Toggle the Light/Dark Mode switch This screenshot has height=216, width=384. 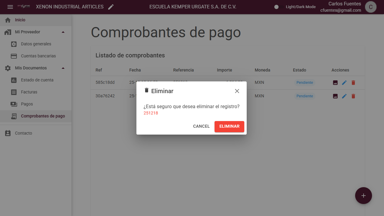point(276,7)
